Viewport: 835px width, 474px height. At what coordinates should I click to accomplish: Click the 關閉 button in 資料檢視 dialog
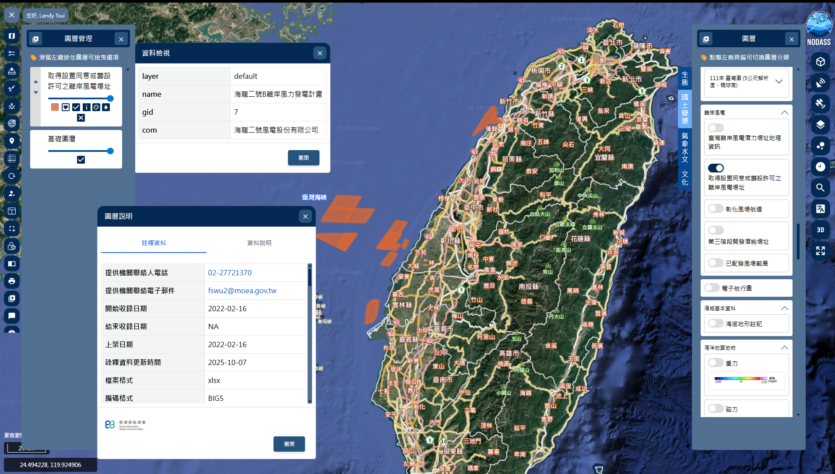(x=303, y=158)
